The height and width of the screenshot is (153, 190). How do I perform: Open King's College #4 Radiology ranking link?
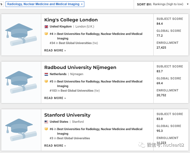click(100, 34)
